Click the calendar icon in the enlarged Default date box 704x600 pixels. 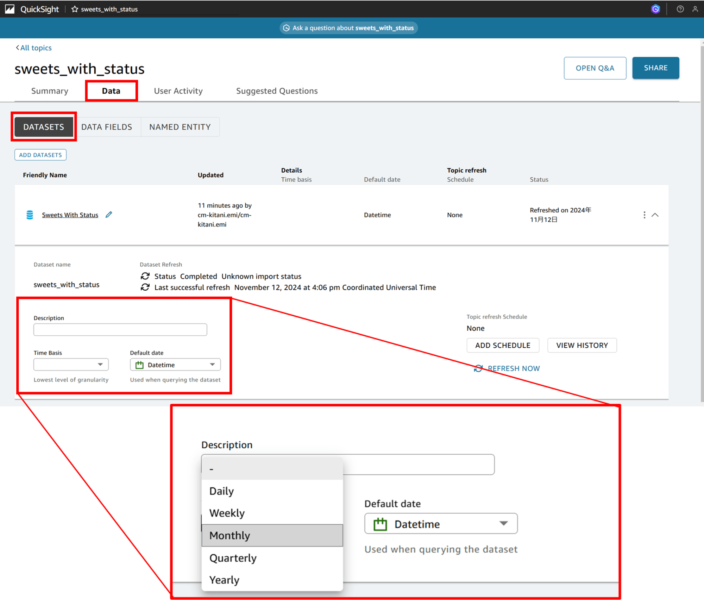point(380,524)
